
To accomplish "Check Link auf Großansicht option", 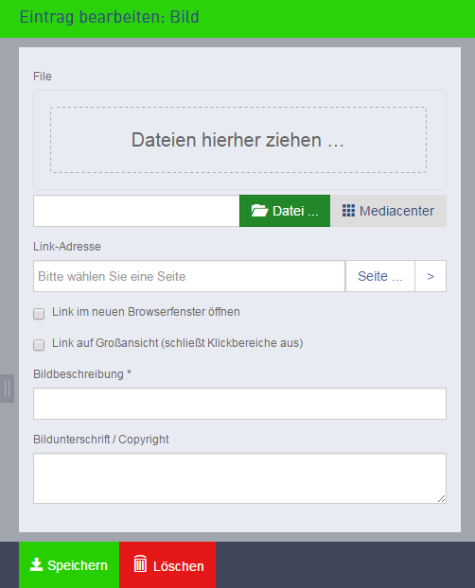I will click(x=39, y=345).
